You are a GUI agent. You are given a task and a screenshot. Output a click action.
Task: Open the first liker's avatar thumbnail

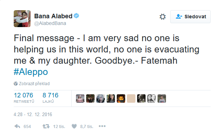[x=80, y=98]
